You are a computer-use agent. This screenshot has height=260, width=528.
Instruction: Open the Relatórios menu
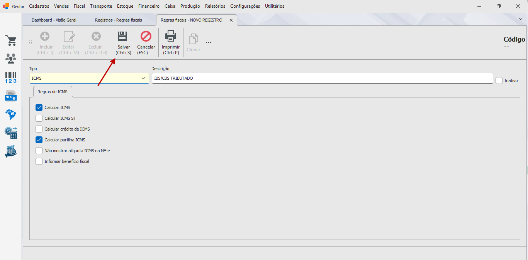[215, 6]
